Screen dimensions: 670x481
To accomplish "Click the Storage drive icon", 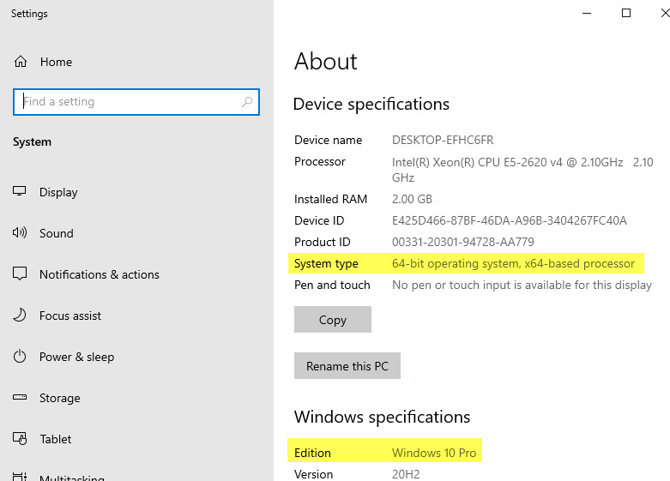I will pos(20,397).
